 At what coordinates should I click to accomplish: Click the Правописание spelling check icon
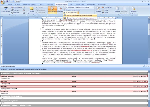(6, 9)
